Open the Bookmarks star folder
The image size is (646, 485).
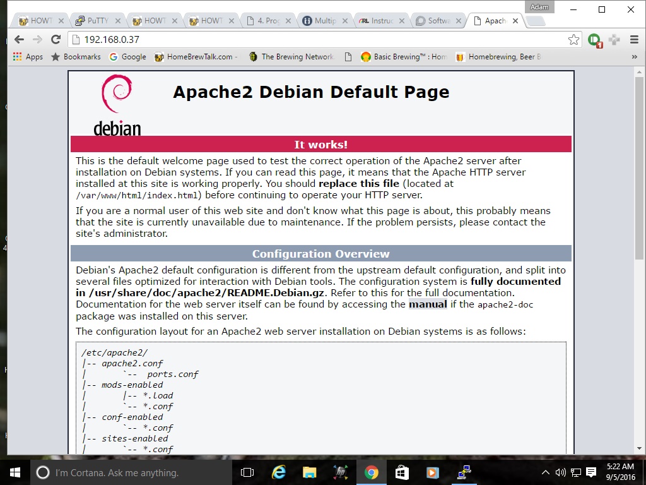click(x=76, y=57)
